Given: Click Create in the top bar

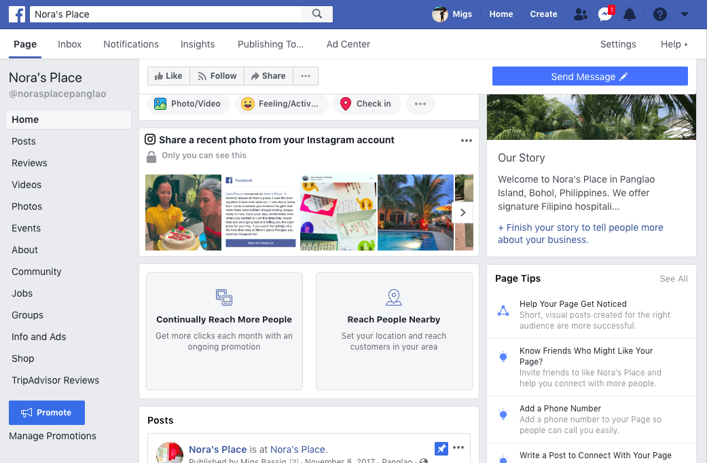Looking at the screenshot, I should (543, 14).
